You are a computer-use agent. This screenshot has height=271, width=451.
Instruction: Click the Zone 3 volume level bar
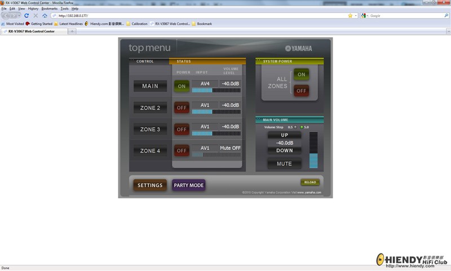tap(216, 134)
